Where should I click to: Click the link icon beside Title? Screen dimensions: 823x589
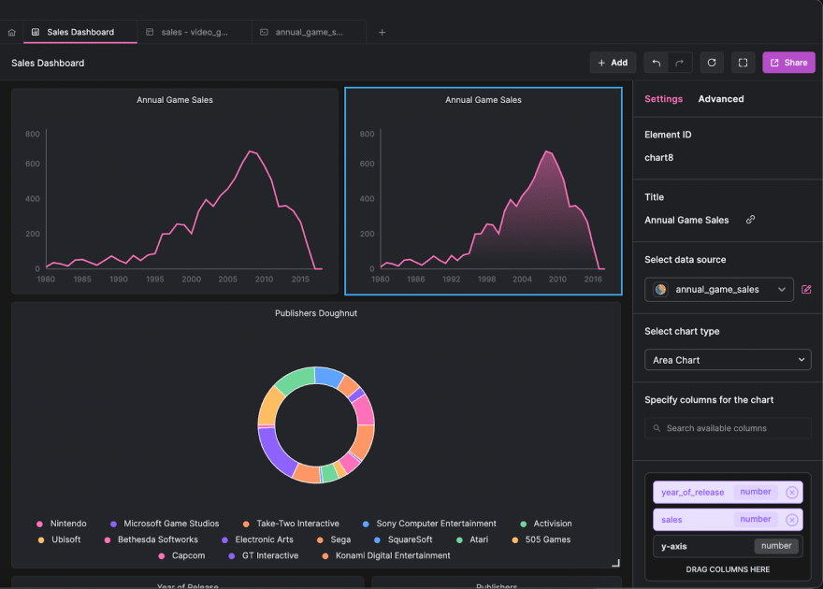(x=751, y=219)
